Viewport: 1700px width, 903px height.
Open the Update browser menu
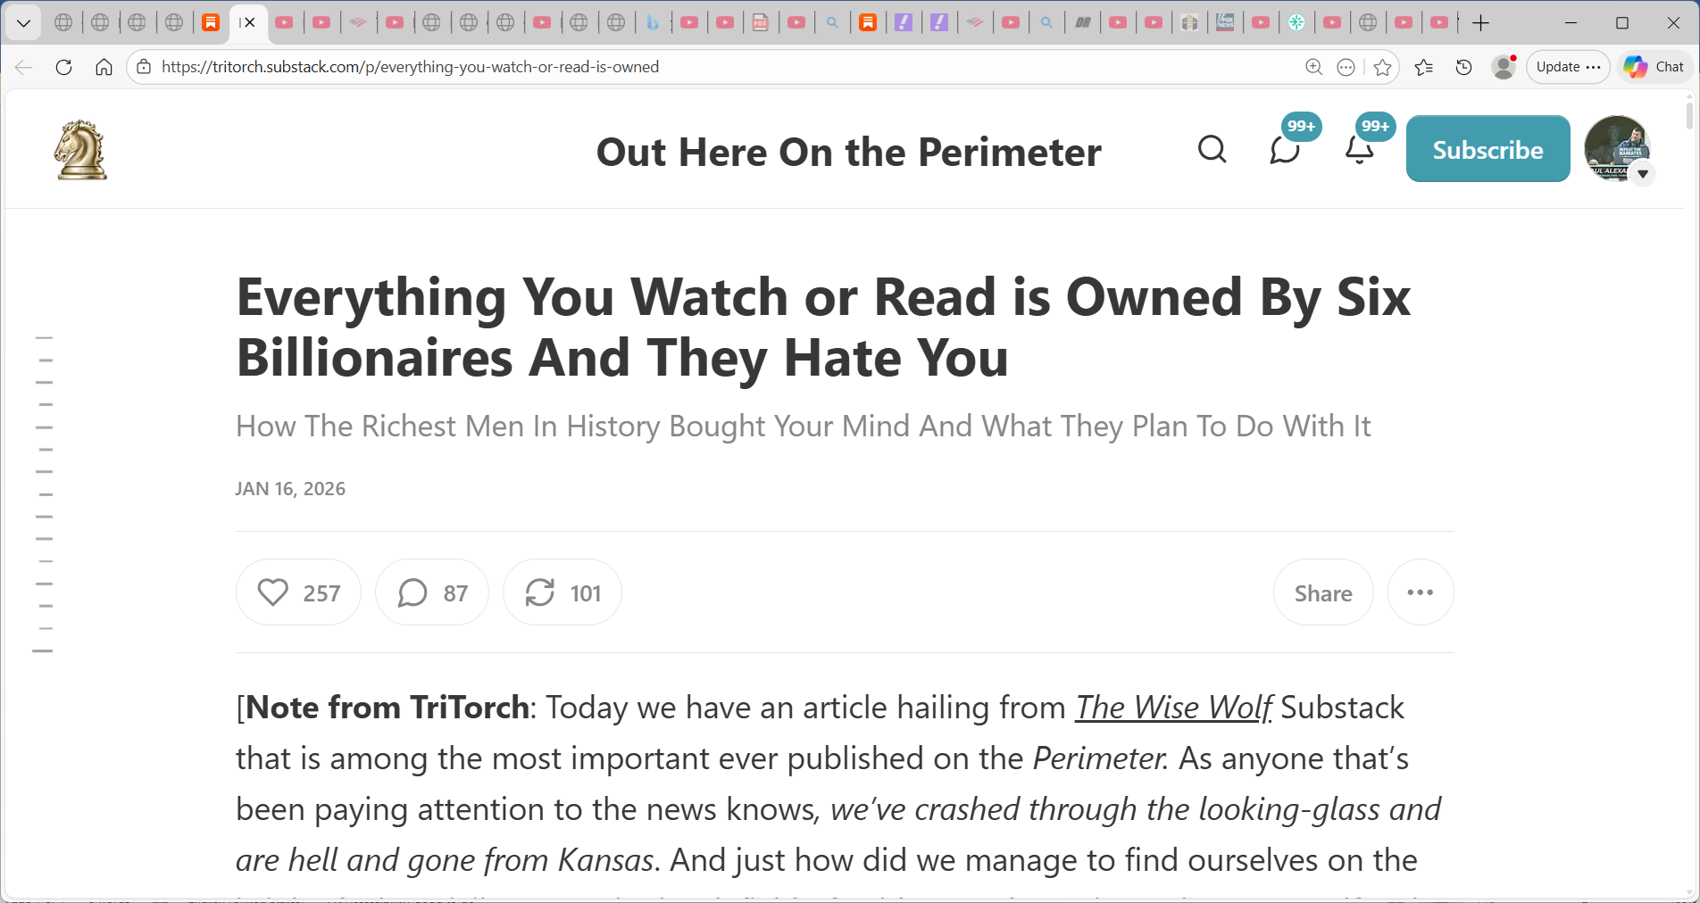tap(1568, 67)
